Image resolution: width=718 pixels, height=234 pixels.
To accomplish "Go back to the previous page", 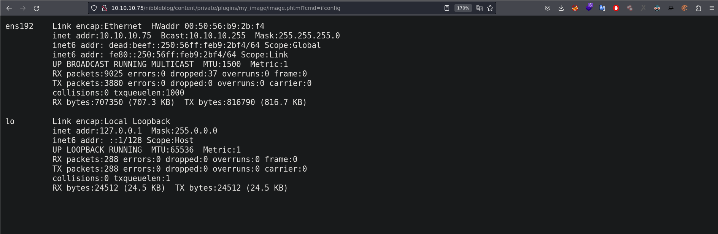I will click(9, 8).
